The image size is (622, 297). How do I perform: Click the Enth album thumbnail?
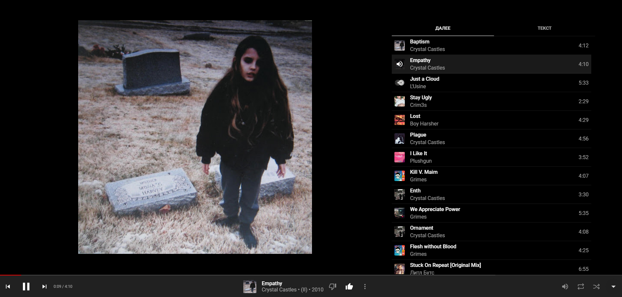(x=400, y=194)
